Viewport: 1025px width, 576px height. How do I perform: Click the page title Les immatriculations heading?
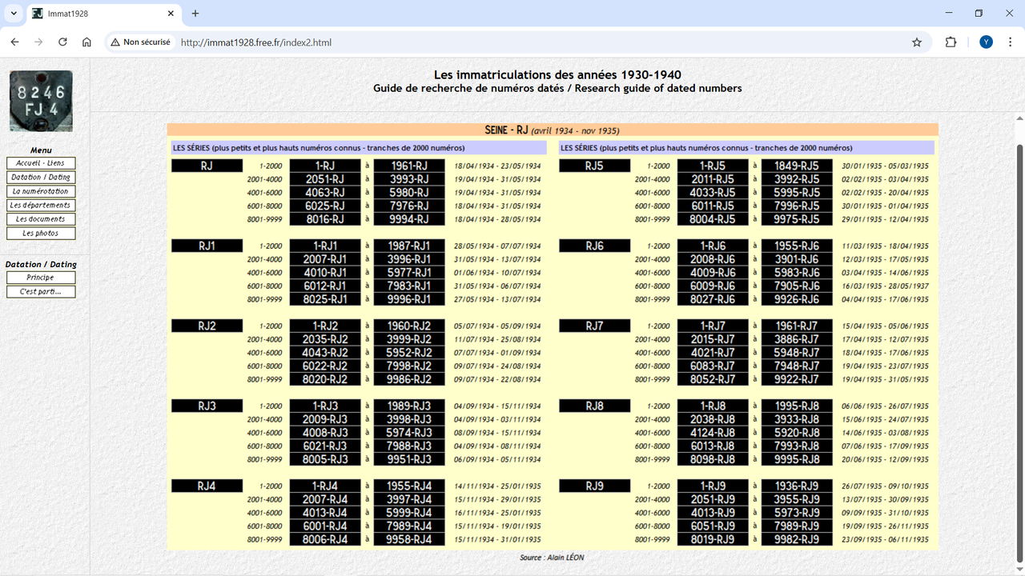pos(557,74)
